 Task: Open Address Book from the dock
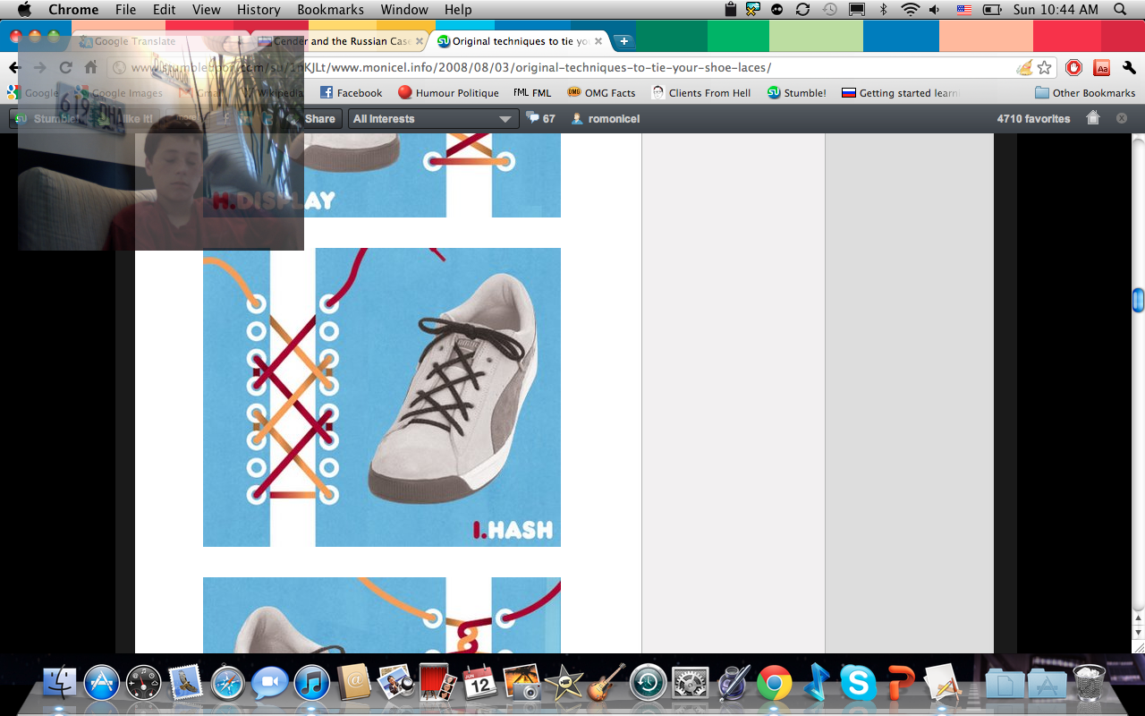pyautogui.click(x=353, y=684)
